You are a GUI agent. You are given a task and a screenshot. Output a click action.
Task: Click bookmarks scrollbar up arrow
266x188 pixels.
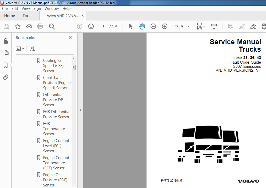coord(74,58)
